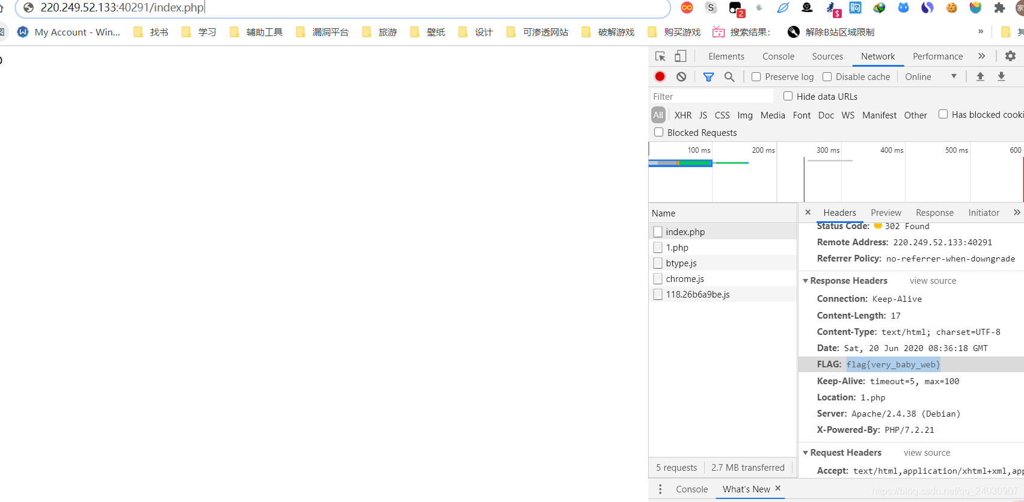Click the black snail extension icon
This screenshot has width=1024, height=502.
click(807, 7)
